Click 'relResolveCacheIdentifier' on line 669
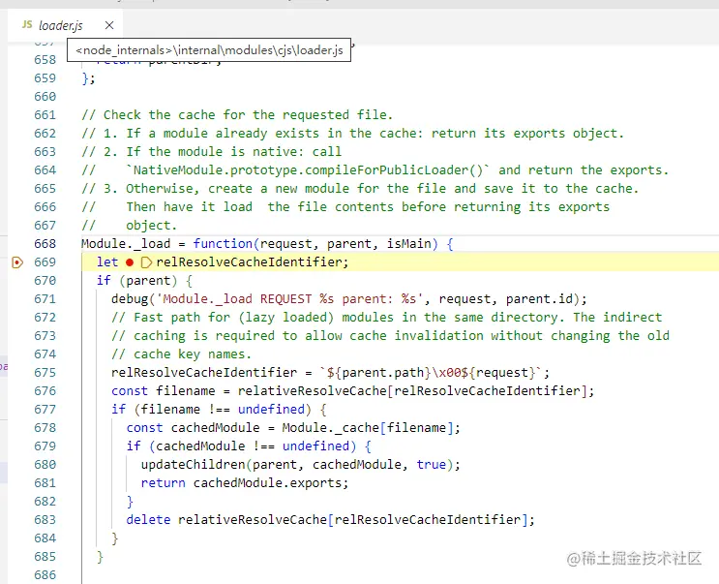This screenshot has height=584, width=719. [251, 261]
